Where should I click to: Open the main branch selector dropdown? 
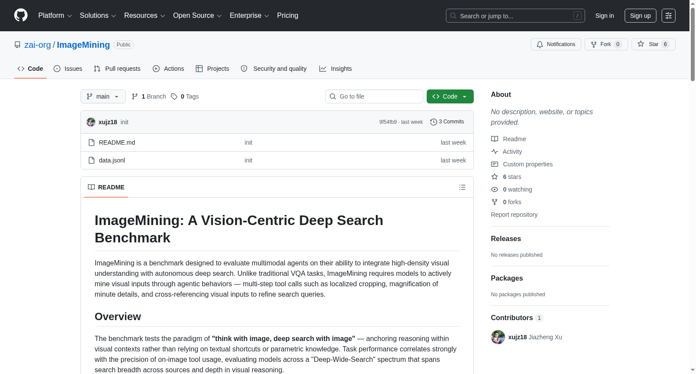coord(103,96)
